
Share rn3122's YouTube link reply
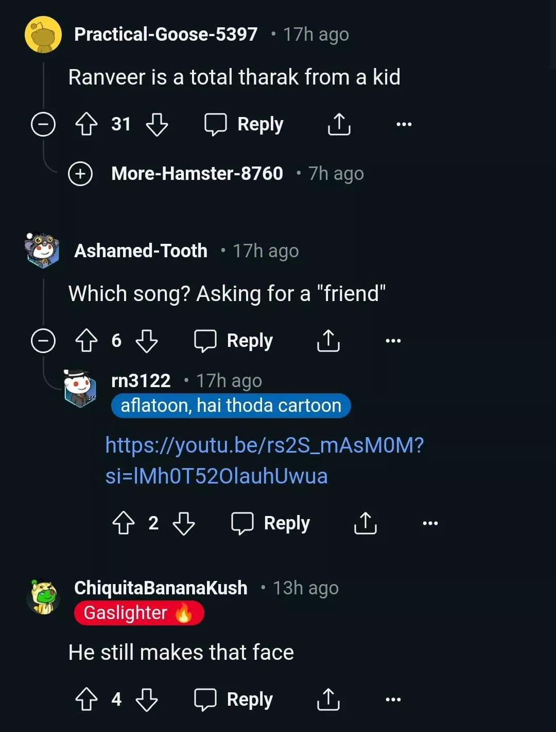point(365,523)
